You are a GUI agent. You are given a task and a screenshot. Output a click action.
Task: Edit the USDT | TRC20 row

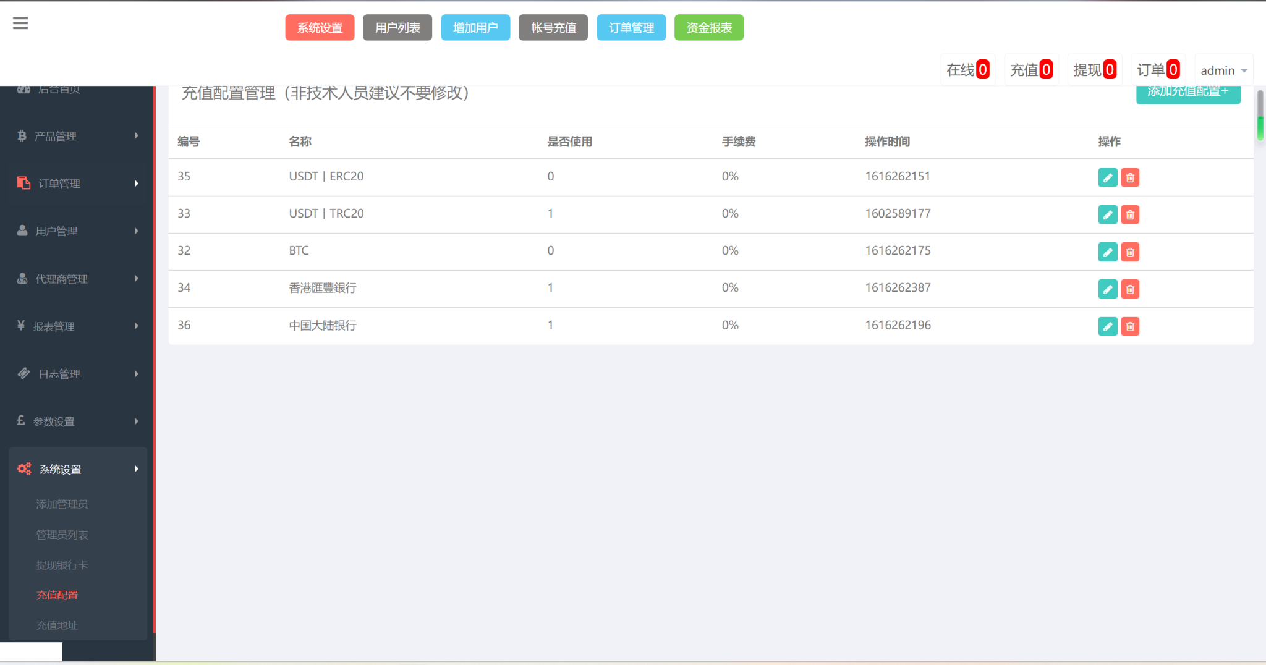(x=1107, y=215)
